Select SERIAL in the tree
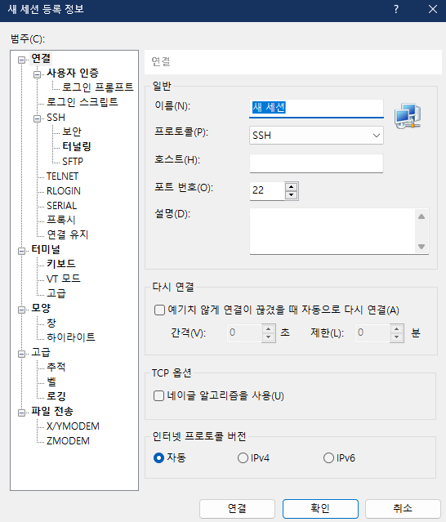 (x=61, y=205)
